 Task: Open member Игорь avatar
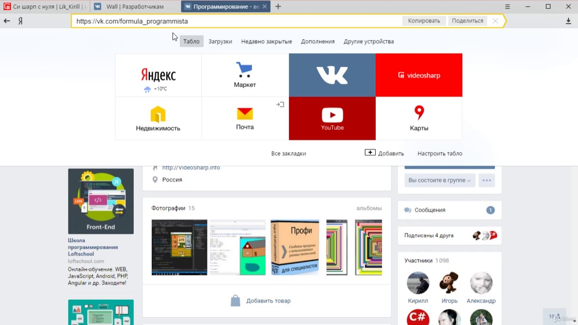[449, 283]
